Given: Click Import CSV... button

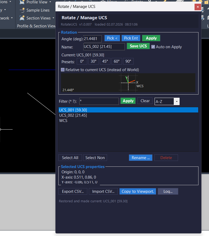Looking at the screenshot, I should [x=103, y=191].
